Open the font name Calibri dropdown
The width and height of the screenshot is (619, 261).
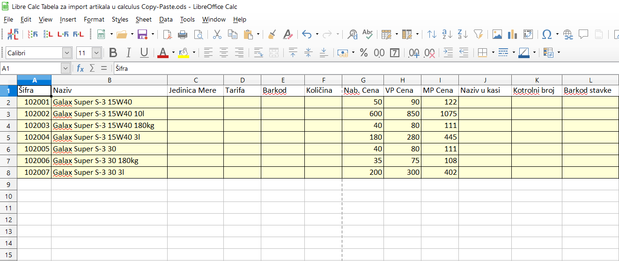tap(67, 53)
